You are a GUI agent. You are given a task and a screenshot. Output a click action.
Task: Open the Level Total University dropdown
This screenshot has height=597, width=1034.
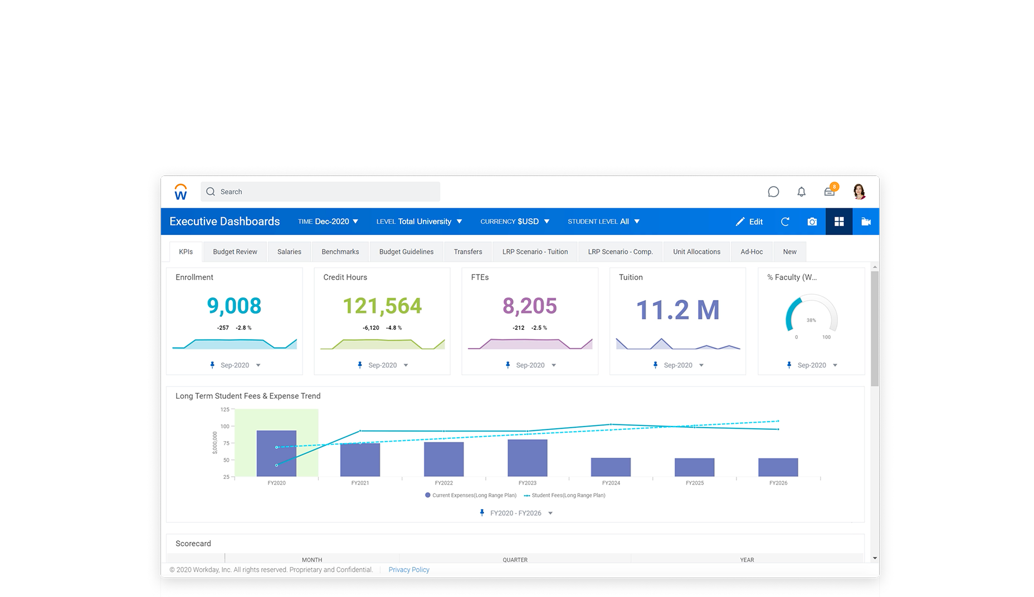(419, 222)
